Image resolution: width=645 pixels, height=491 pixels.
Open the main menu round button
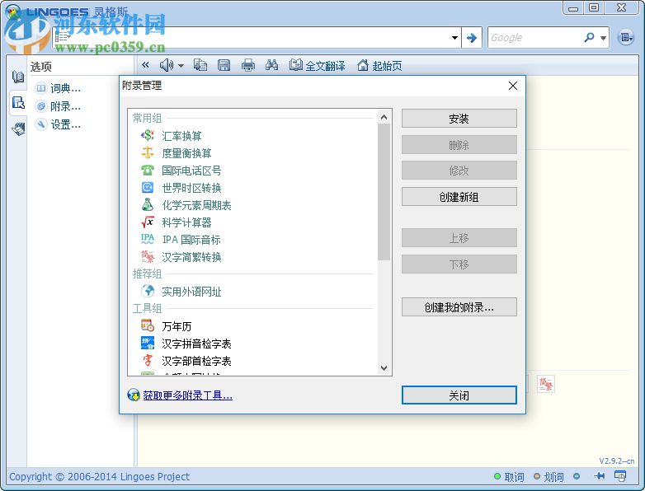pyautogui.click(x=626, y=38)
